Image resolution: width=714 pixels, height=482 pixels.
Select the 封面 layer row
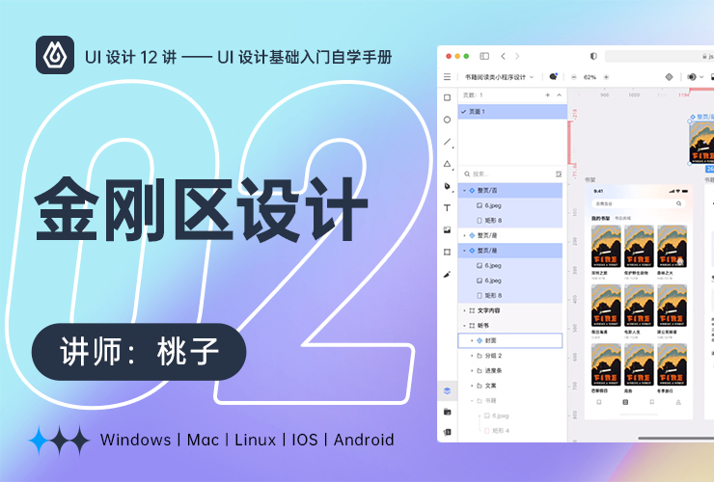(x=510, y=340)
